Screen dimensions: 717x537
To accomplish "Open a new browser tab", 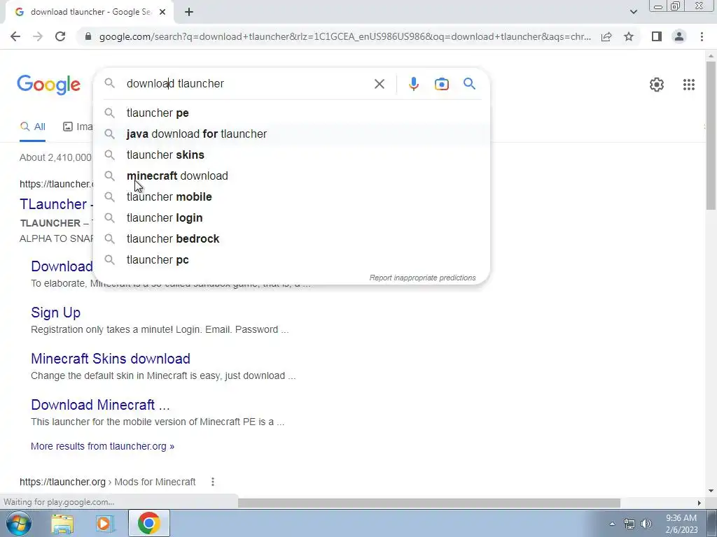I will [x=189, y=13].
